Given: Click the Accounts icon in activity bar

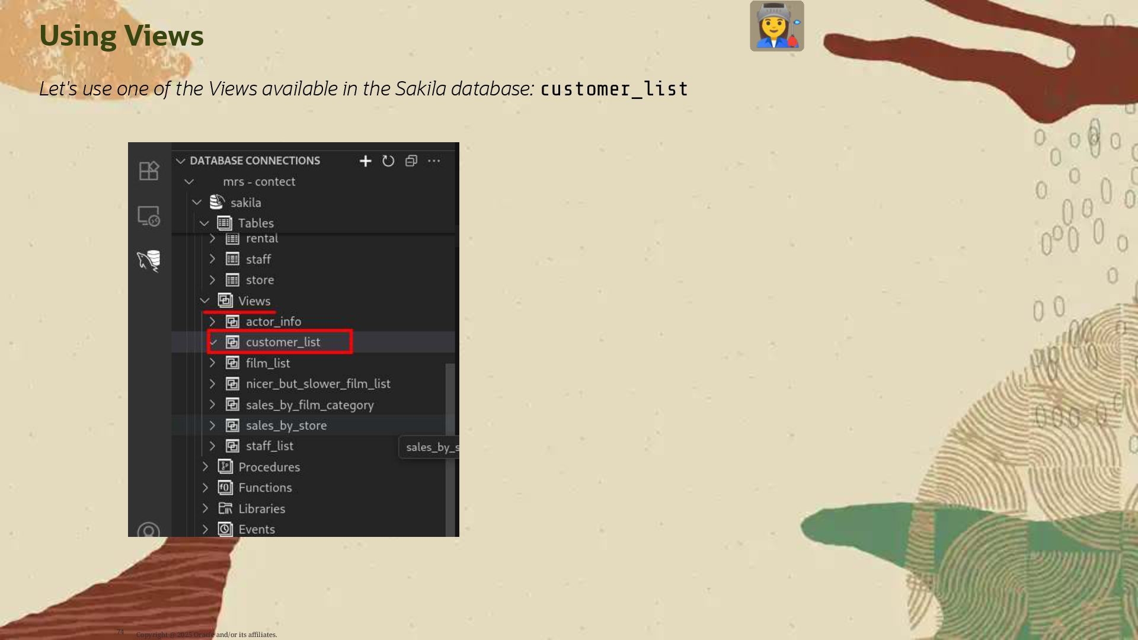Looking at the screenshot, I should point(149,531).
